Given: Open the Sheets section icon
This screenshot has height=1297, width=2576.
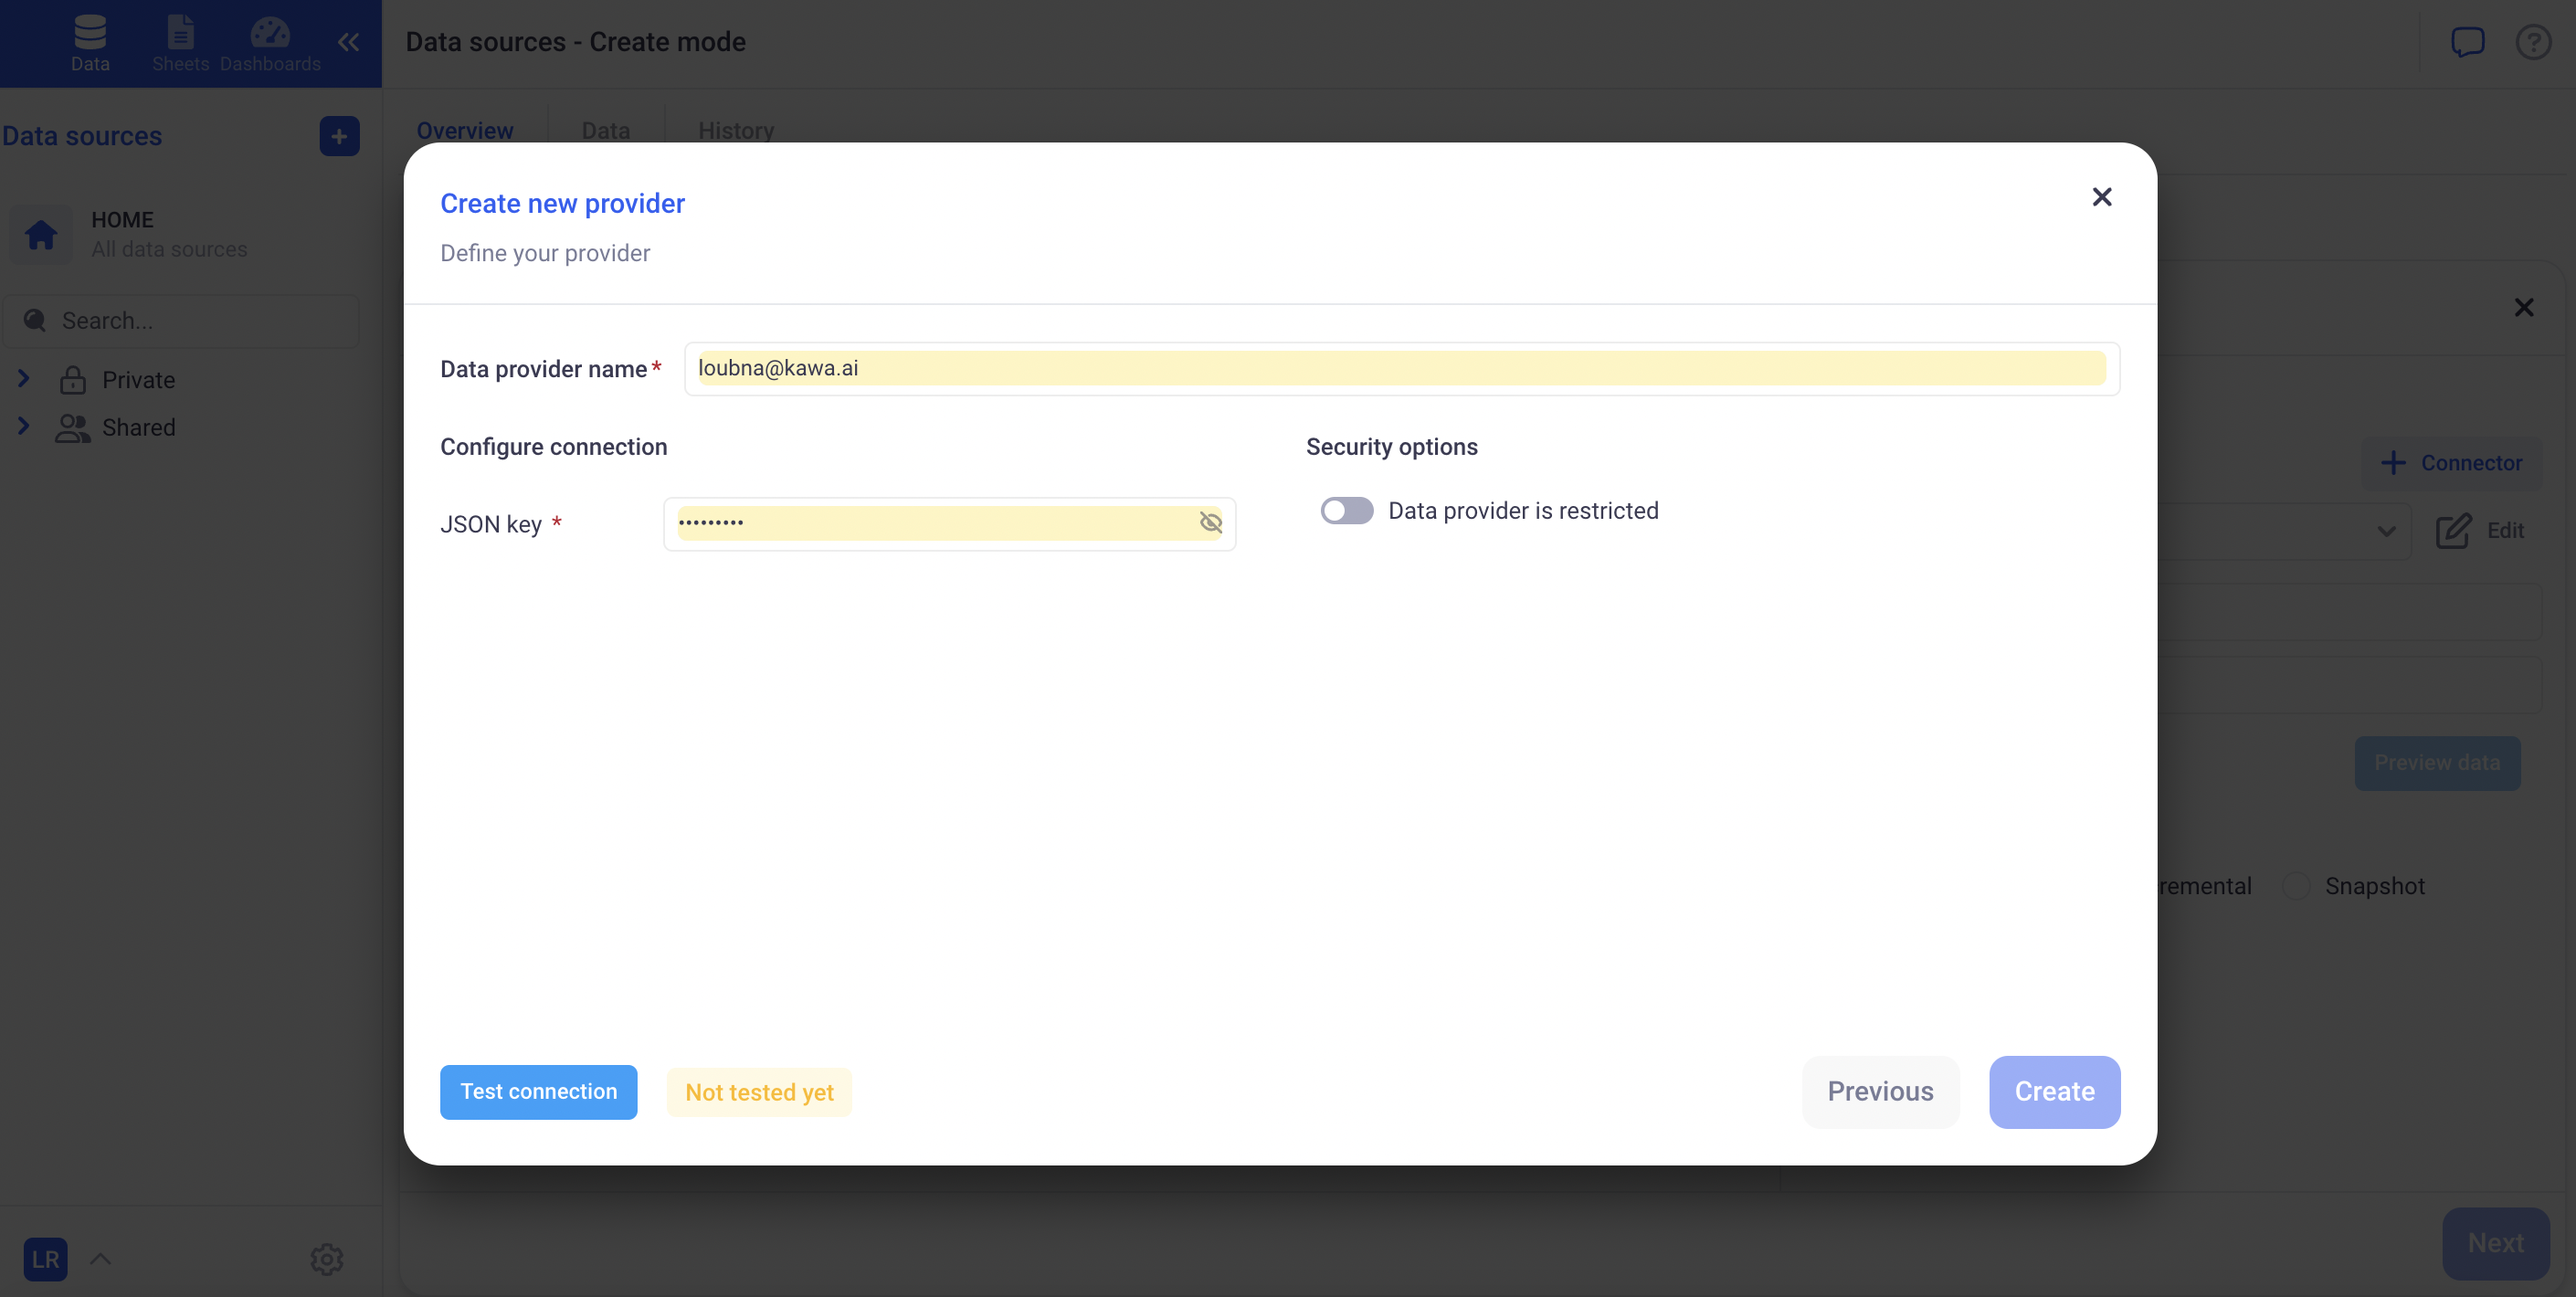Looking at the screenshot, I should click(180, 42).
